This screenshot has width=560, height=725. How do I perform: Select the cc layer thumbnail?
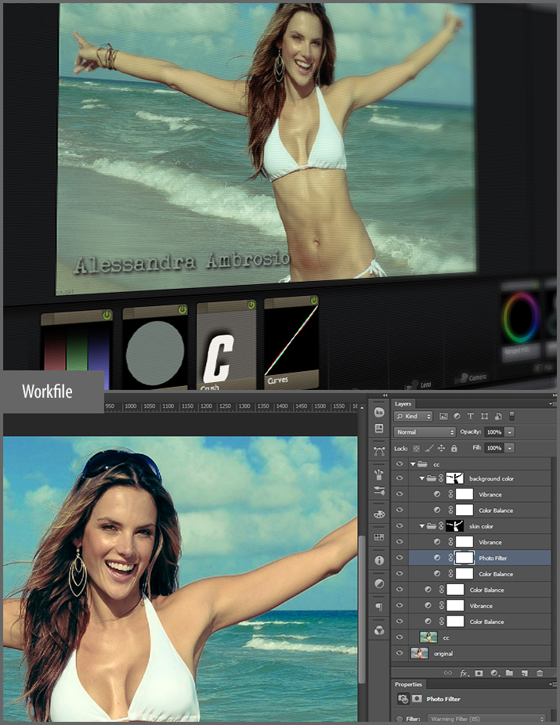[428, 637]
